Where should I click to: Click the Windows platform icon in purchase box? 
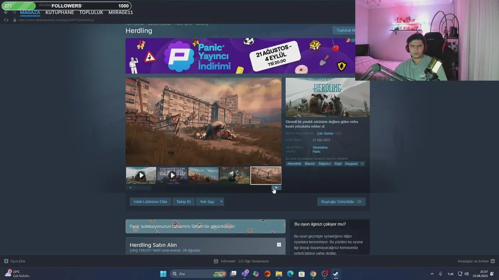click(279, 245)
